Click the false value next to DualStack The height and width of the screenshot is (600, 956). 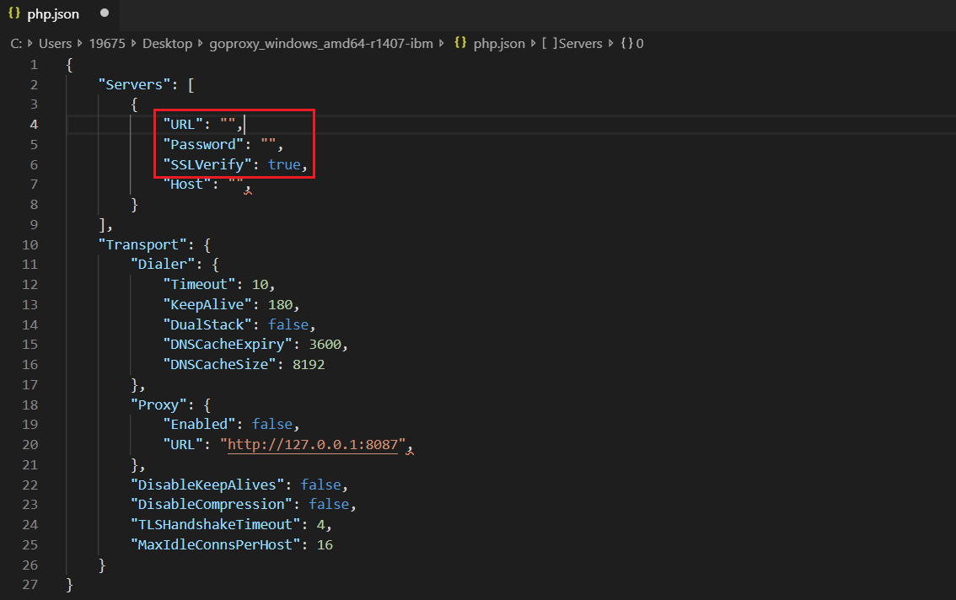[288, 324]
